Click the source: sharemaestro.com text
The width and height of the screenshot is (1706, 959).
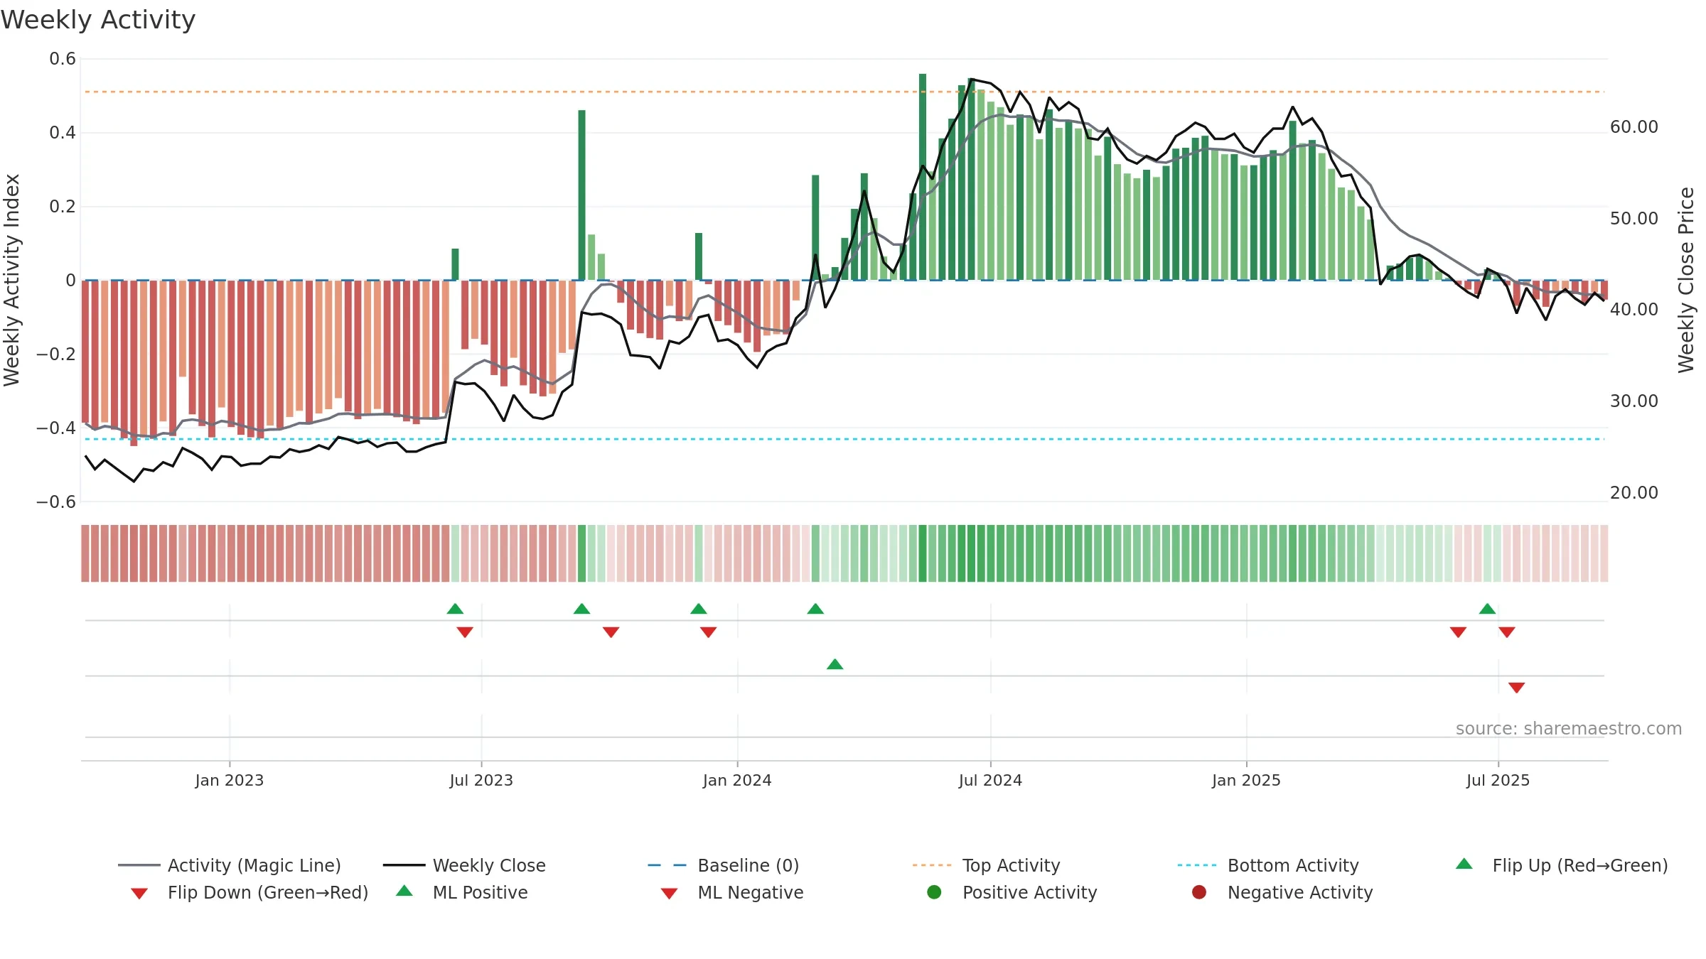click(1569, 728)
